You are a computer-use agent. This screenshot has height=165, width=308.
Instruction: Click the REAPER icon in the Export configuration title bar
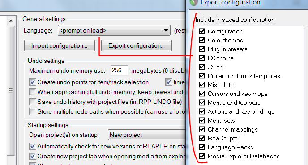[194, 3]
